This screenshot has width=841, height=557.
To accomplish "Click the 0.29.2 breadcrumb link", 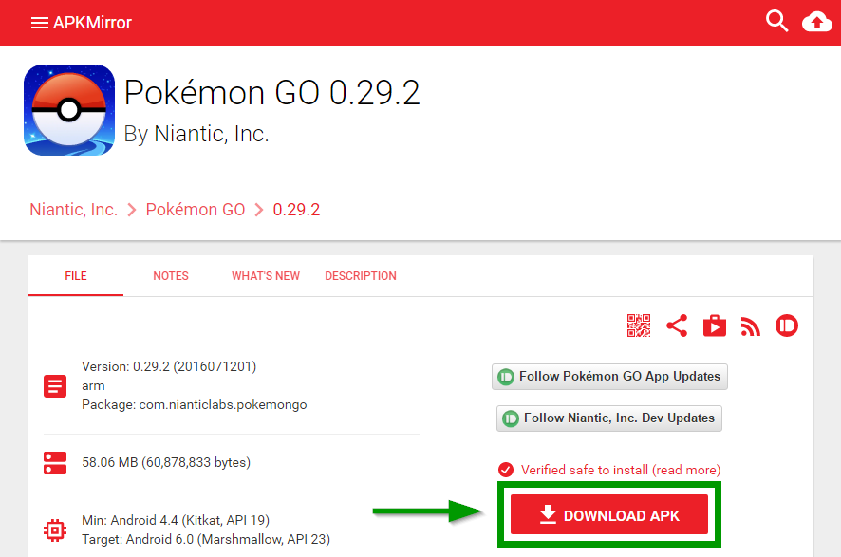I will point(296,209).
